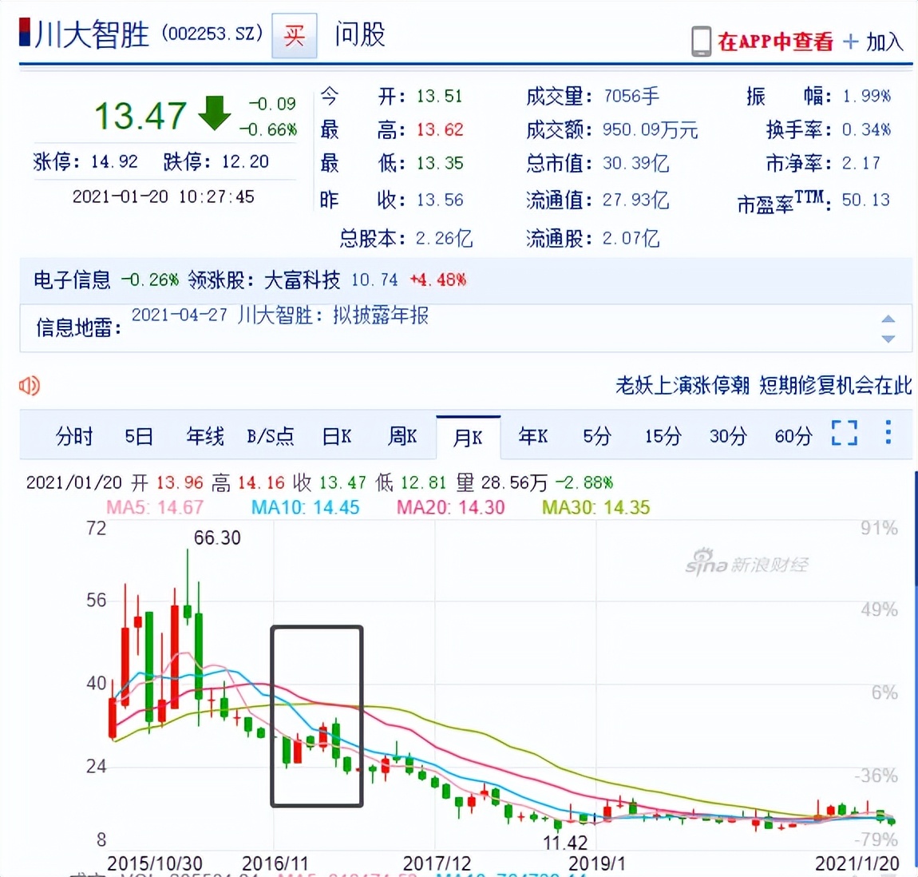Click the speaker icon near the news headline
The image size is (918, 877).
point(29,386)
